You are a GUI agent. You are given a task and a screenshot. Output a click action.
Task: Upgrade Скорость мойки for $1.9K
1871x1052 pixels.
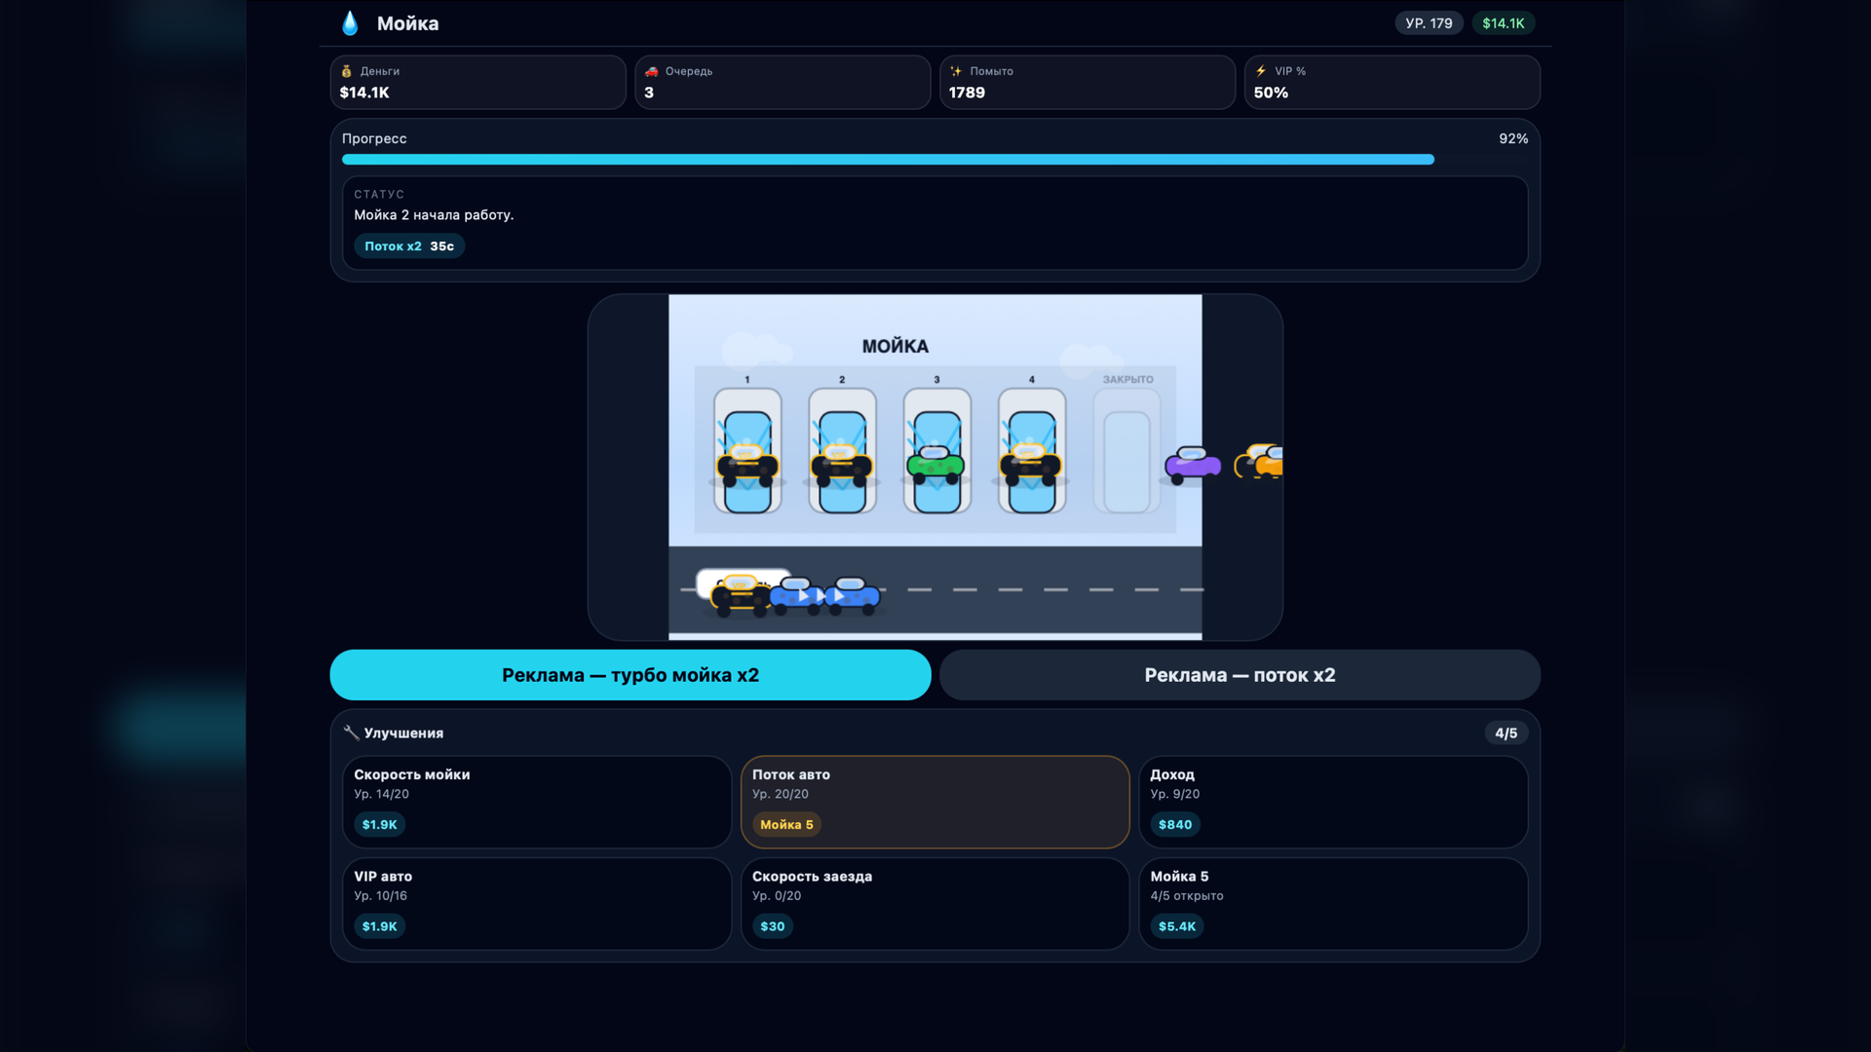tap(379, 825)
